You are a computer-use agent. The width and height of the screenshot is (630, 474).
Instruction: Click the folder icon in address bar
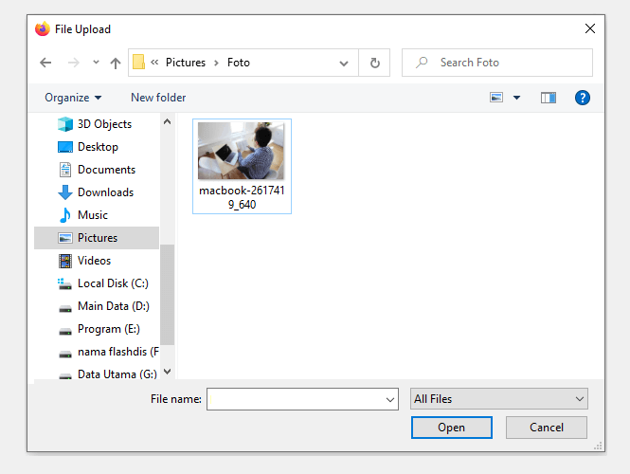[138, 63]
